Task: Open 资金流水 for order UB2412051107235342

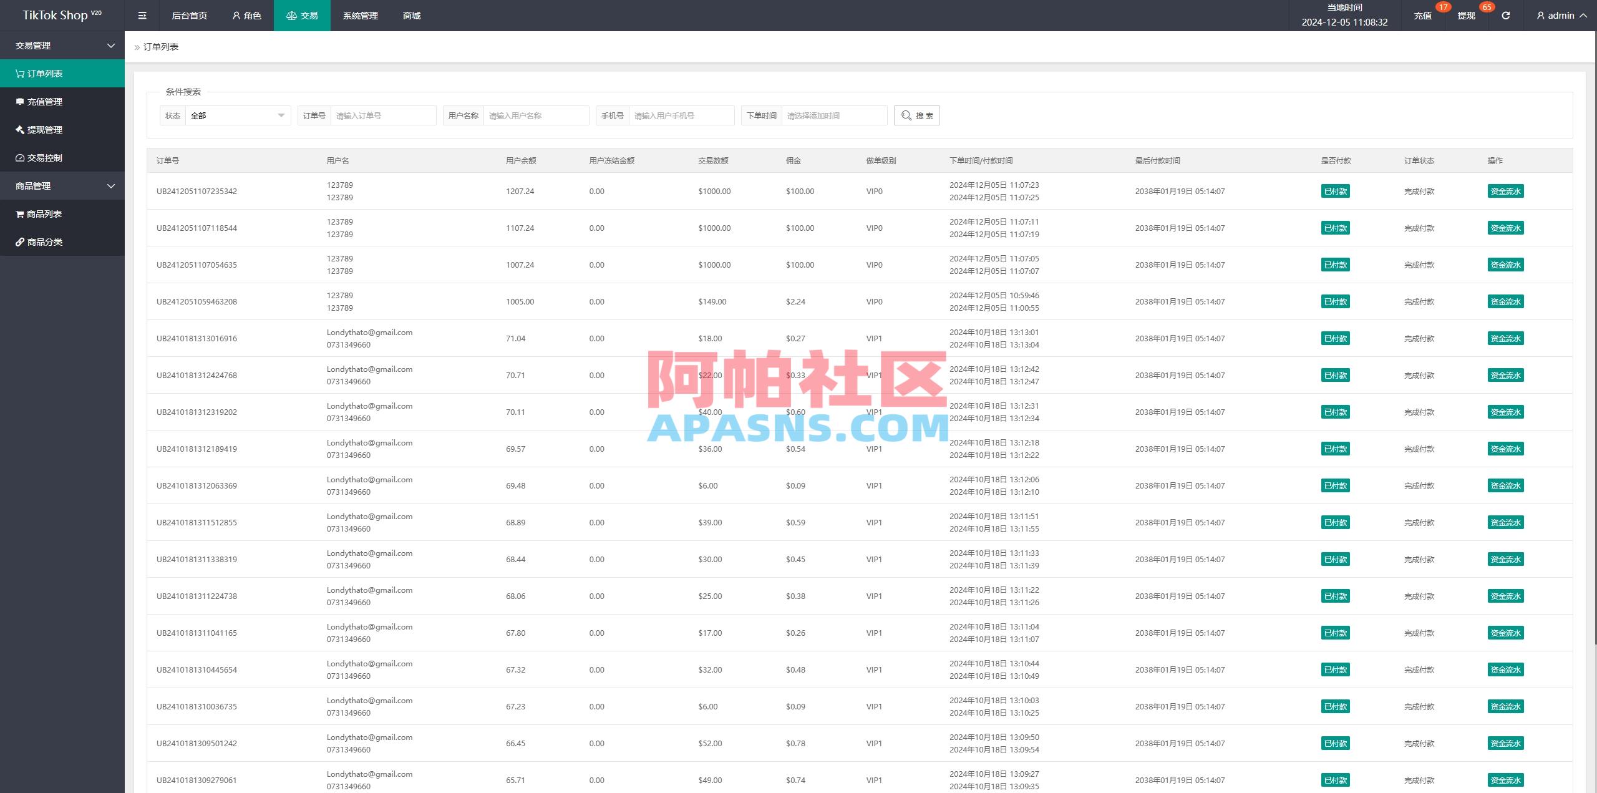Action: click(x=1505, y=191)
